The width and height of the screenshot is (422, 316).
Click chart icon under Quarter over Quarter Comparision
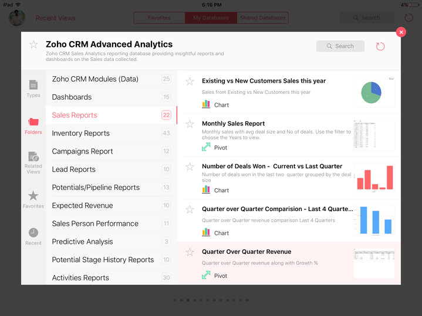click(206, 232)
